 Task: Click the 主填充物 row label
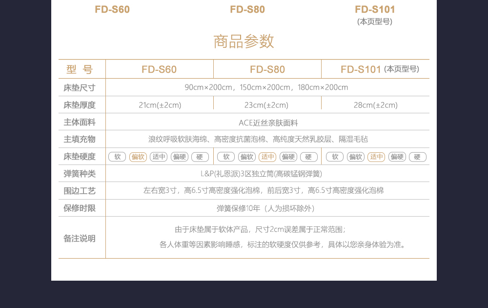coord(80,139)
